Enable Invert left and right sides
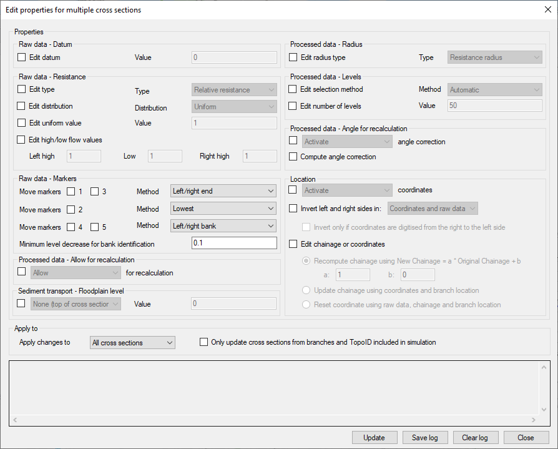 click(293, 209)
